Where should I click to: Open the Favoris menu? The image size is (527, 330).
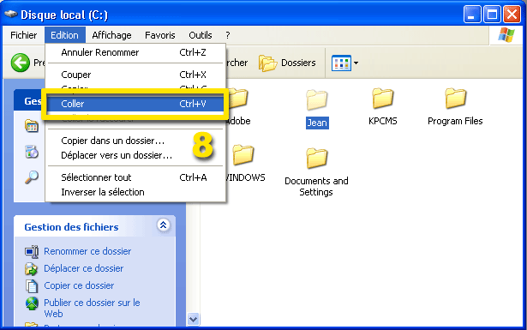point(160,35)
